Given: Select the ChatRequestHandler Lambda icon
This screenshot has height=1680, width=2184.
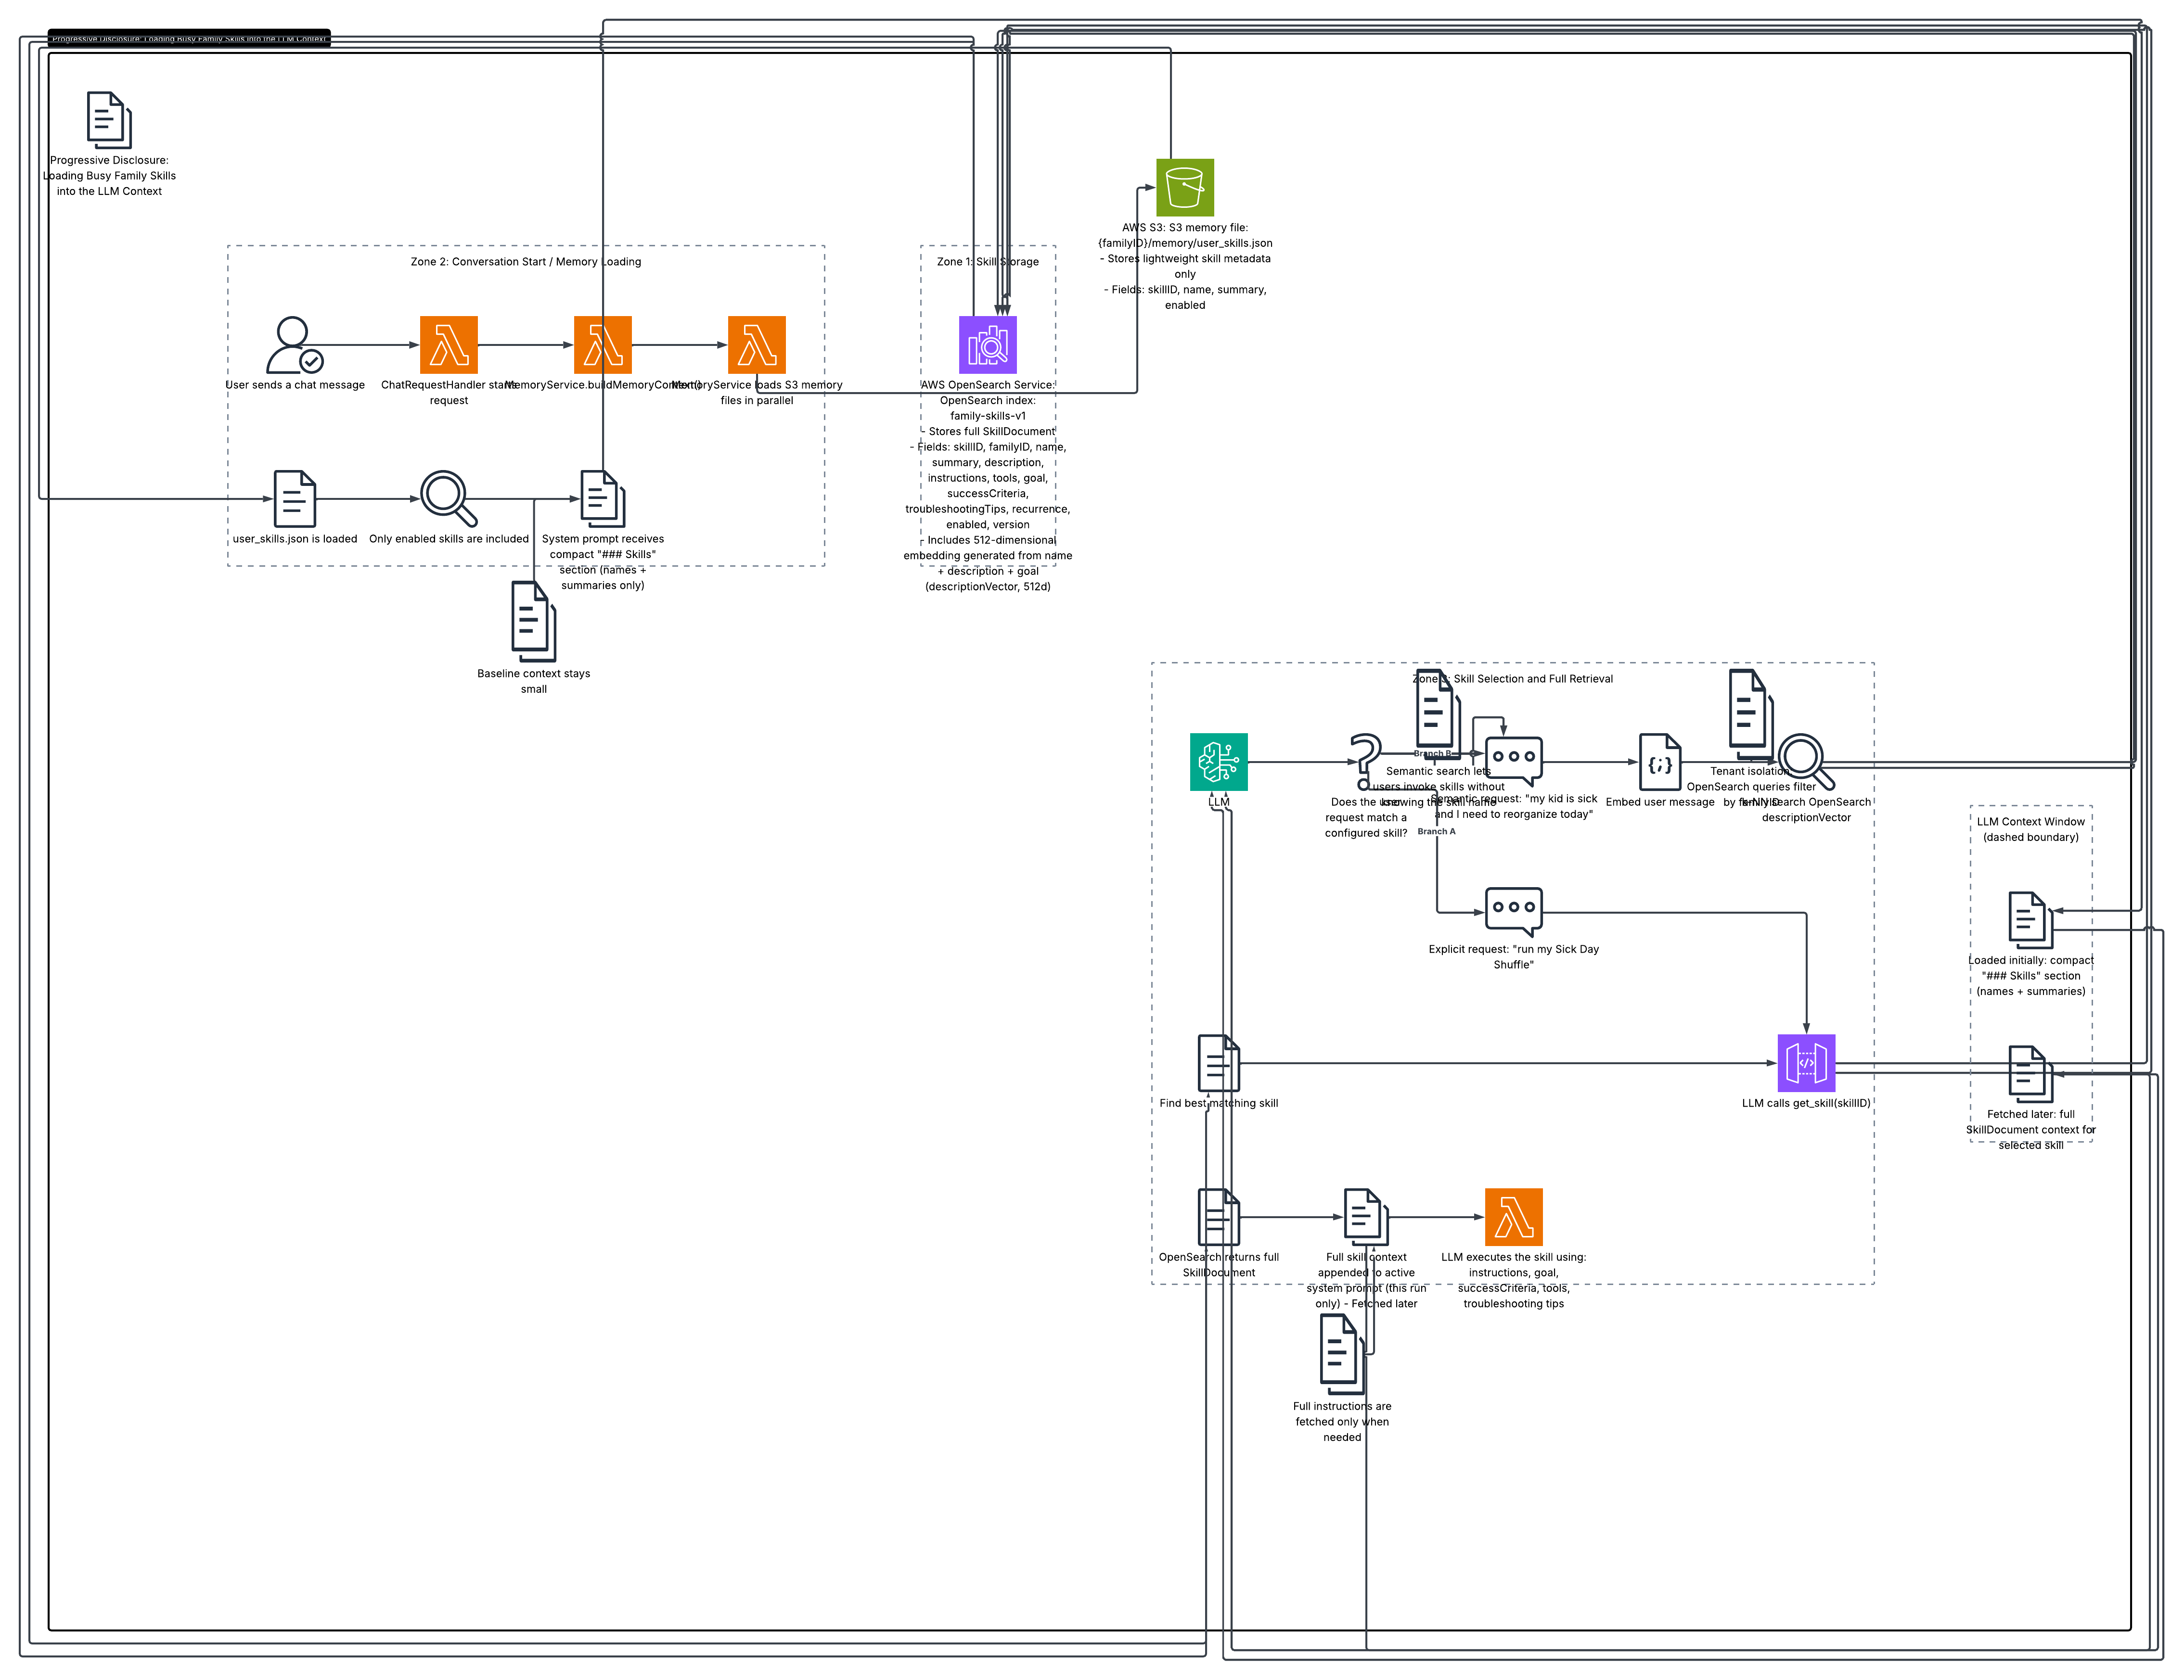Looking at the screenshot, I should 449,345.
